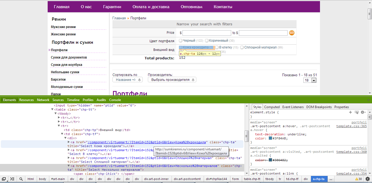
Task: Switch to the Network panel tab
Action: [x=43, y=100]
